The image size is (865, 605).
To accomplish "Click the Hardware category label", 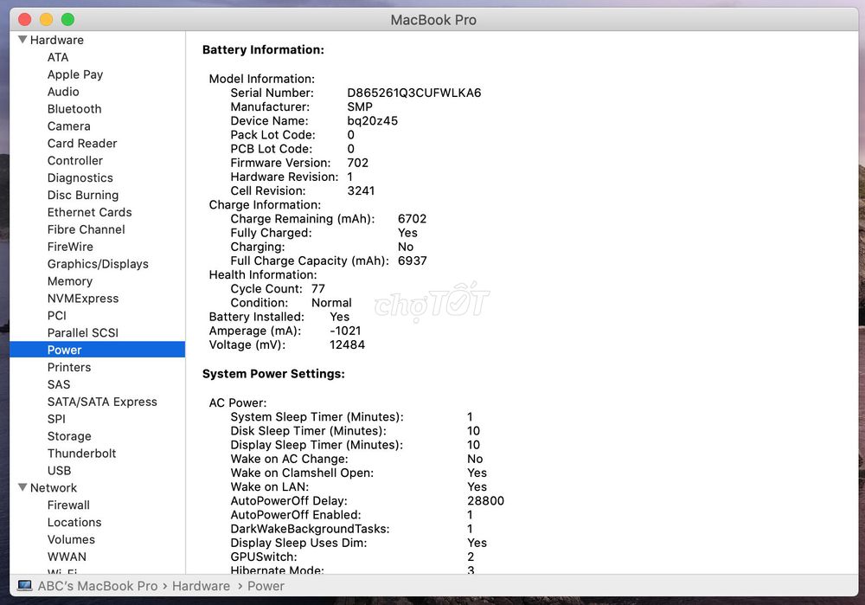I will click(57, 40).
